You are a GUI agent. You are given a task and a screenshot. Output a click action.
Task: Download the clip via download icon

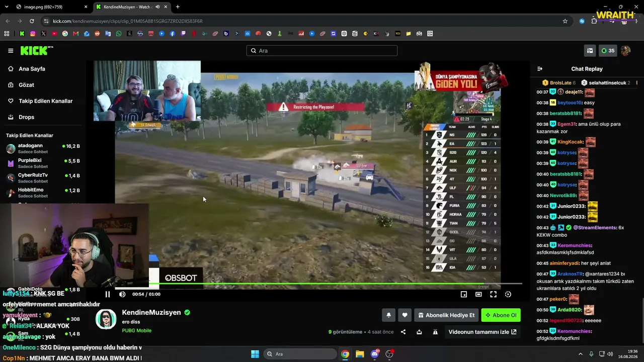[x=419, y=332]
